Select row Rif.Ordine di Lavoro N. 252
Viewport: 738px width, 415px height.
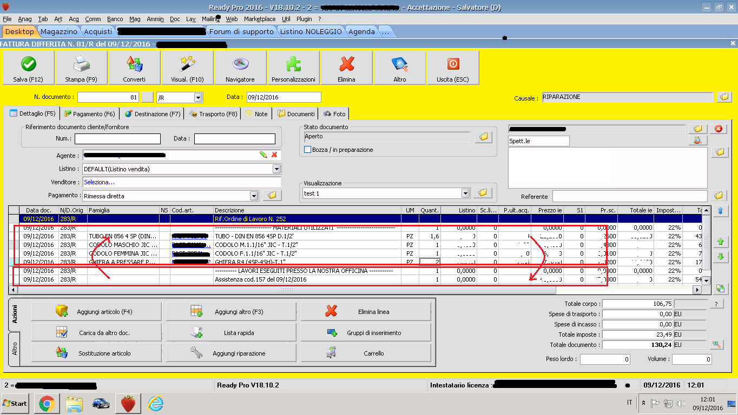[355, 219]
